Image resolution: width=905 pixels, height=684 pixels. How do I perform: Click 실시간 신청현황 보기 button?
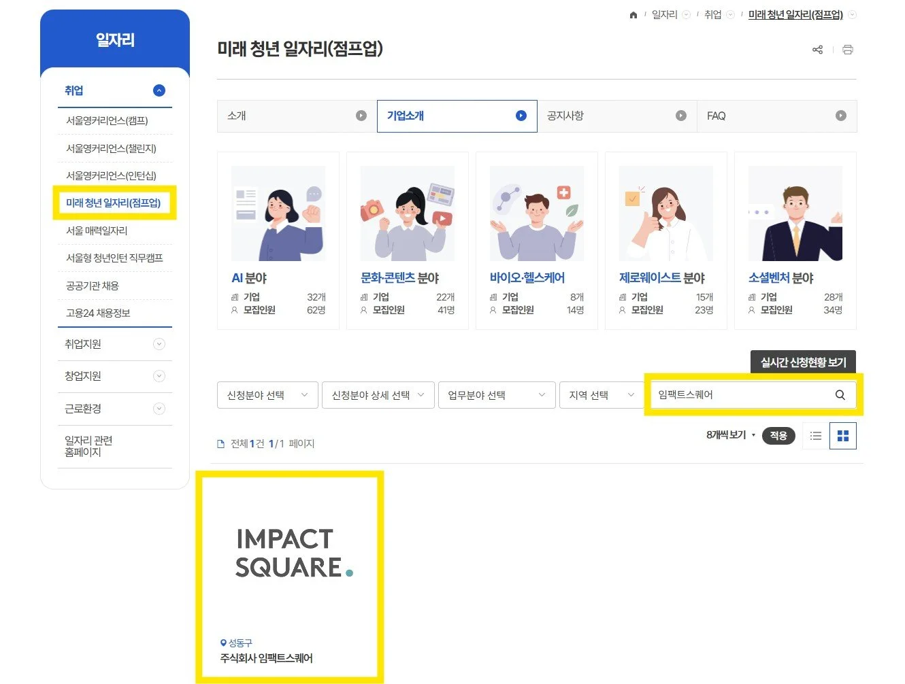803,362
